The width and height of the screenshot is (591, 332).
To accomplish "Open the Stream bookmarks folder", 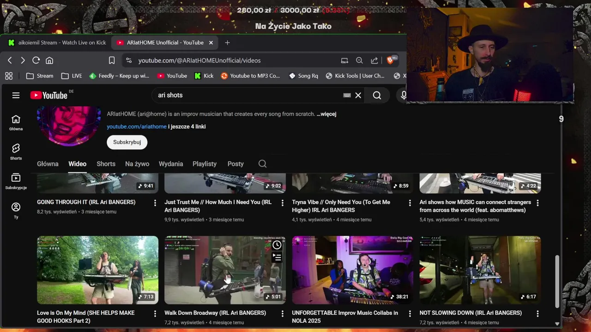I will pyautogui.click(x=40, y=76).
